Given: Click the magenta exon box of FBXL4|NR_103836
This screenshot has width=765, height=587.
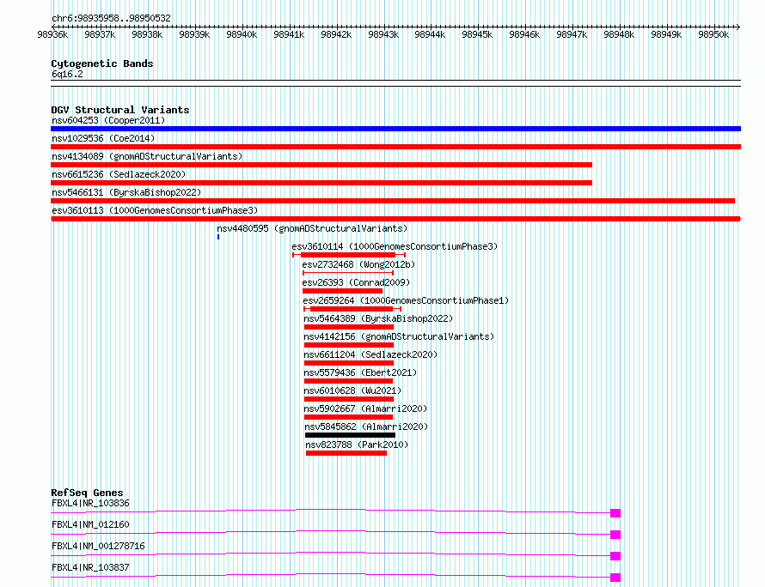Looking at the screenshot, I should point(615,513).
